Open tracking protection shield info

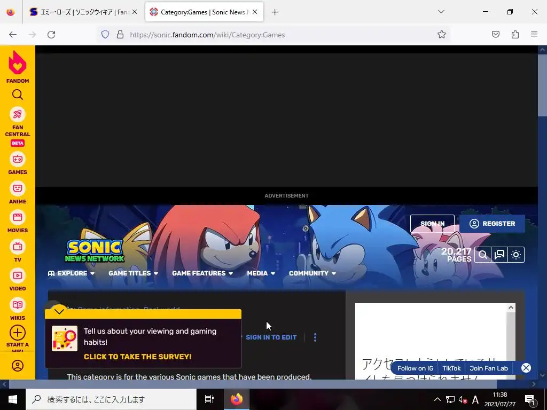[x=105, y=34]
